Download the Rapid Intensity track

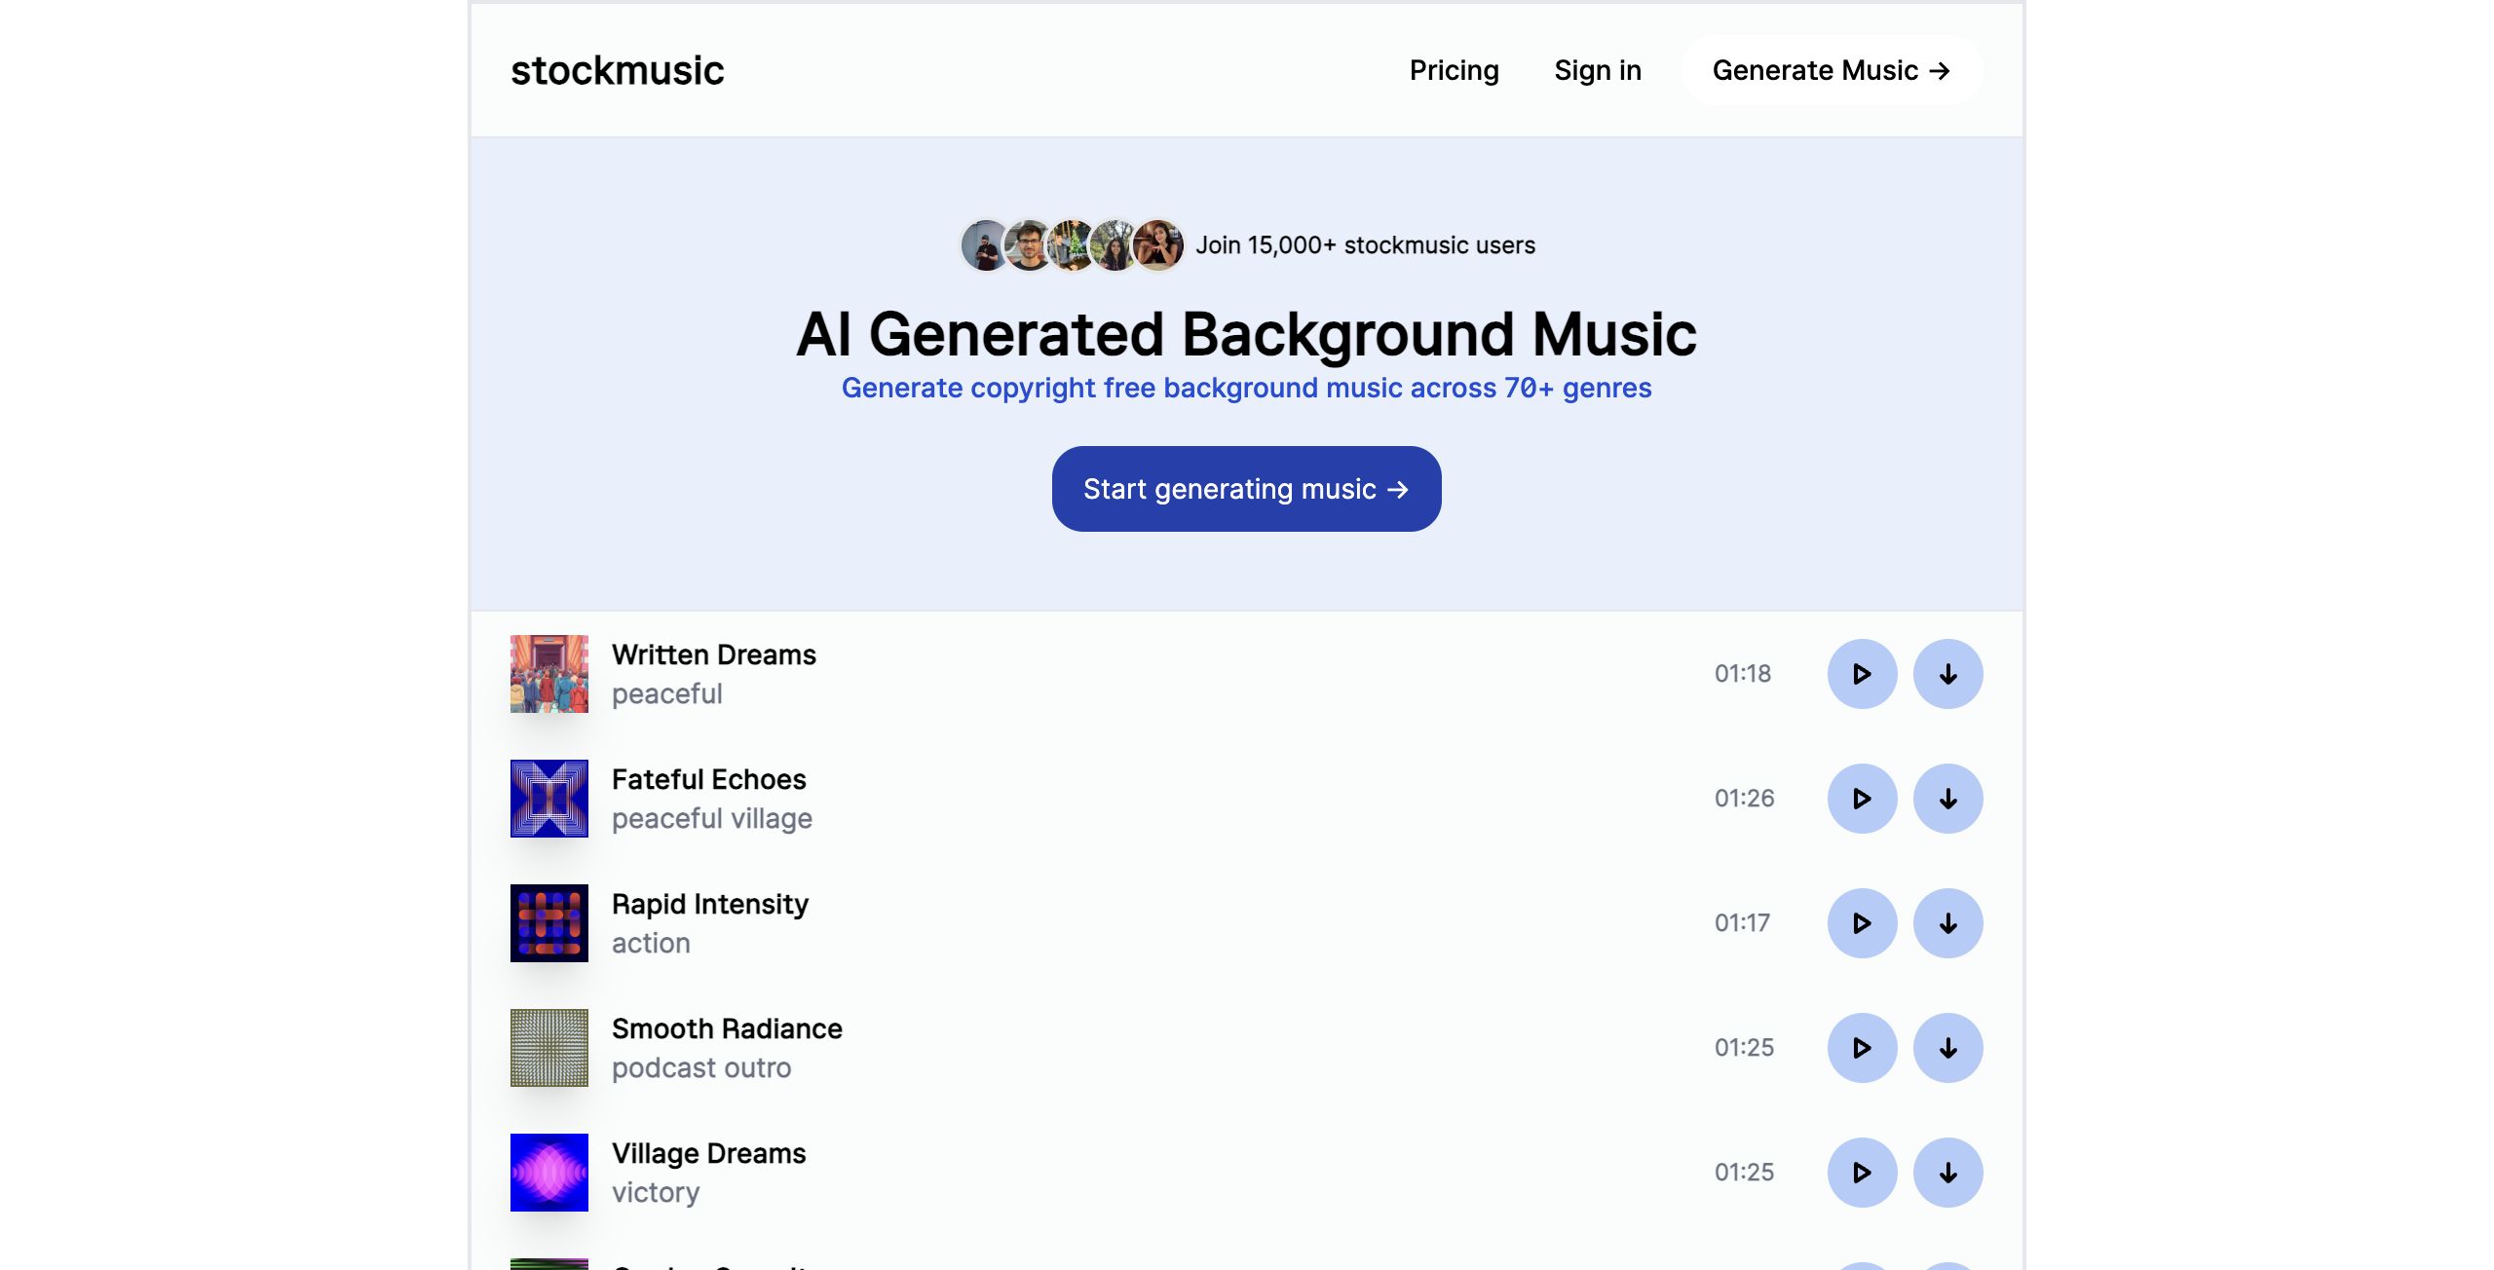tap(1947, 923)
